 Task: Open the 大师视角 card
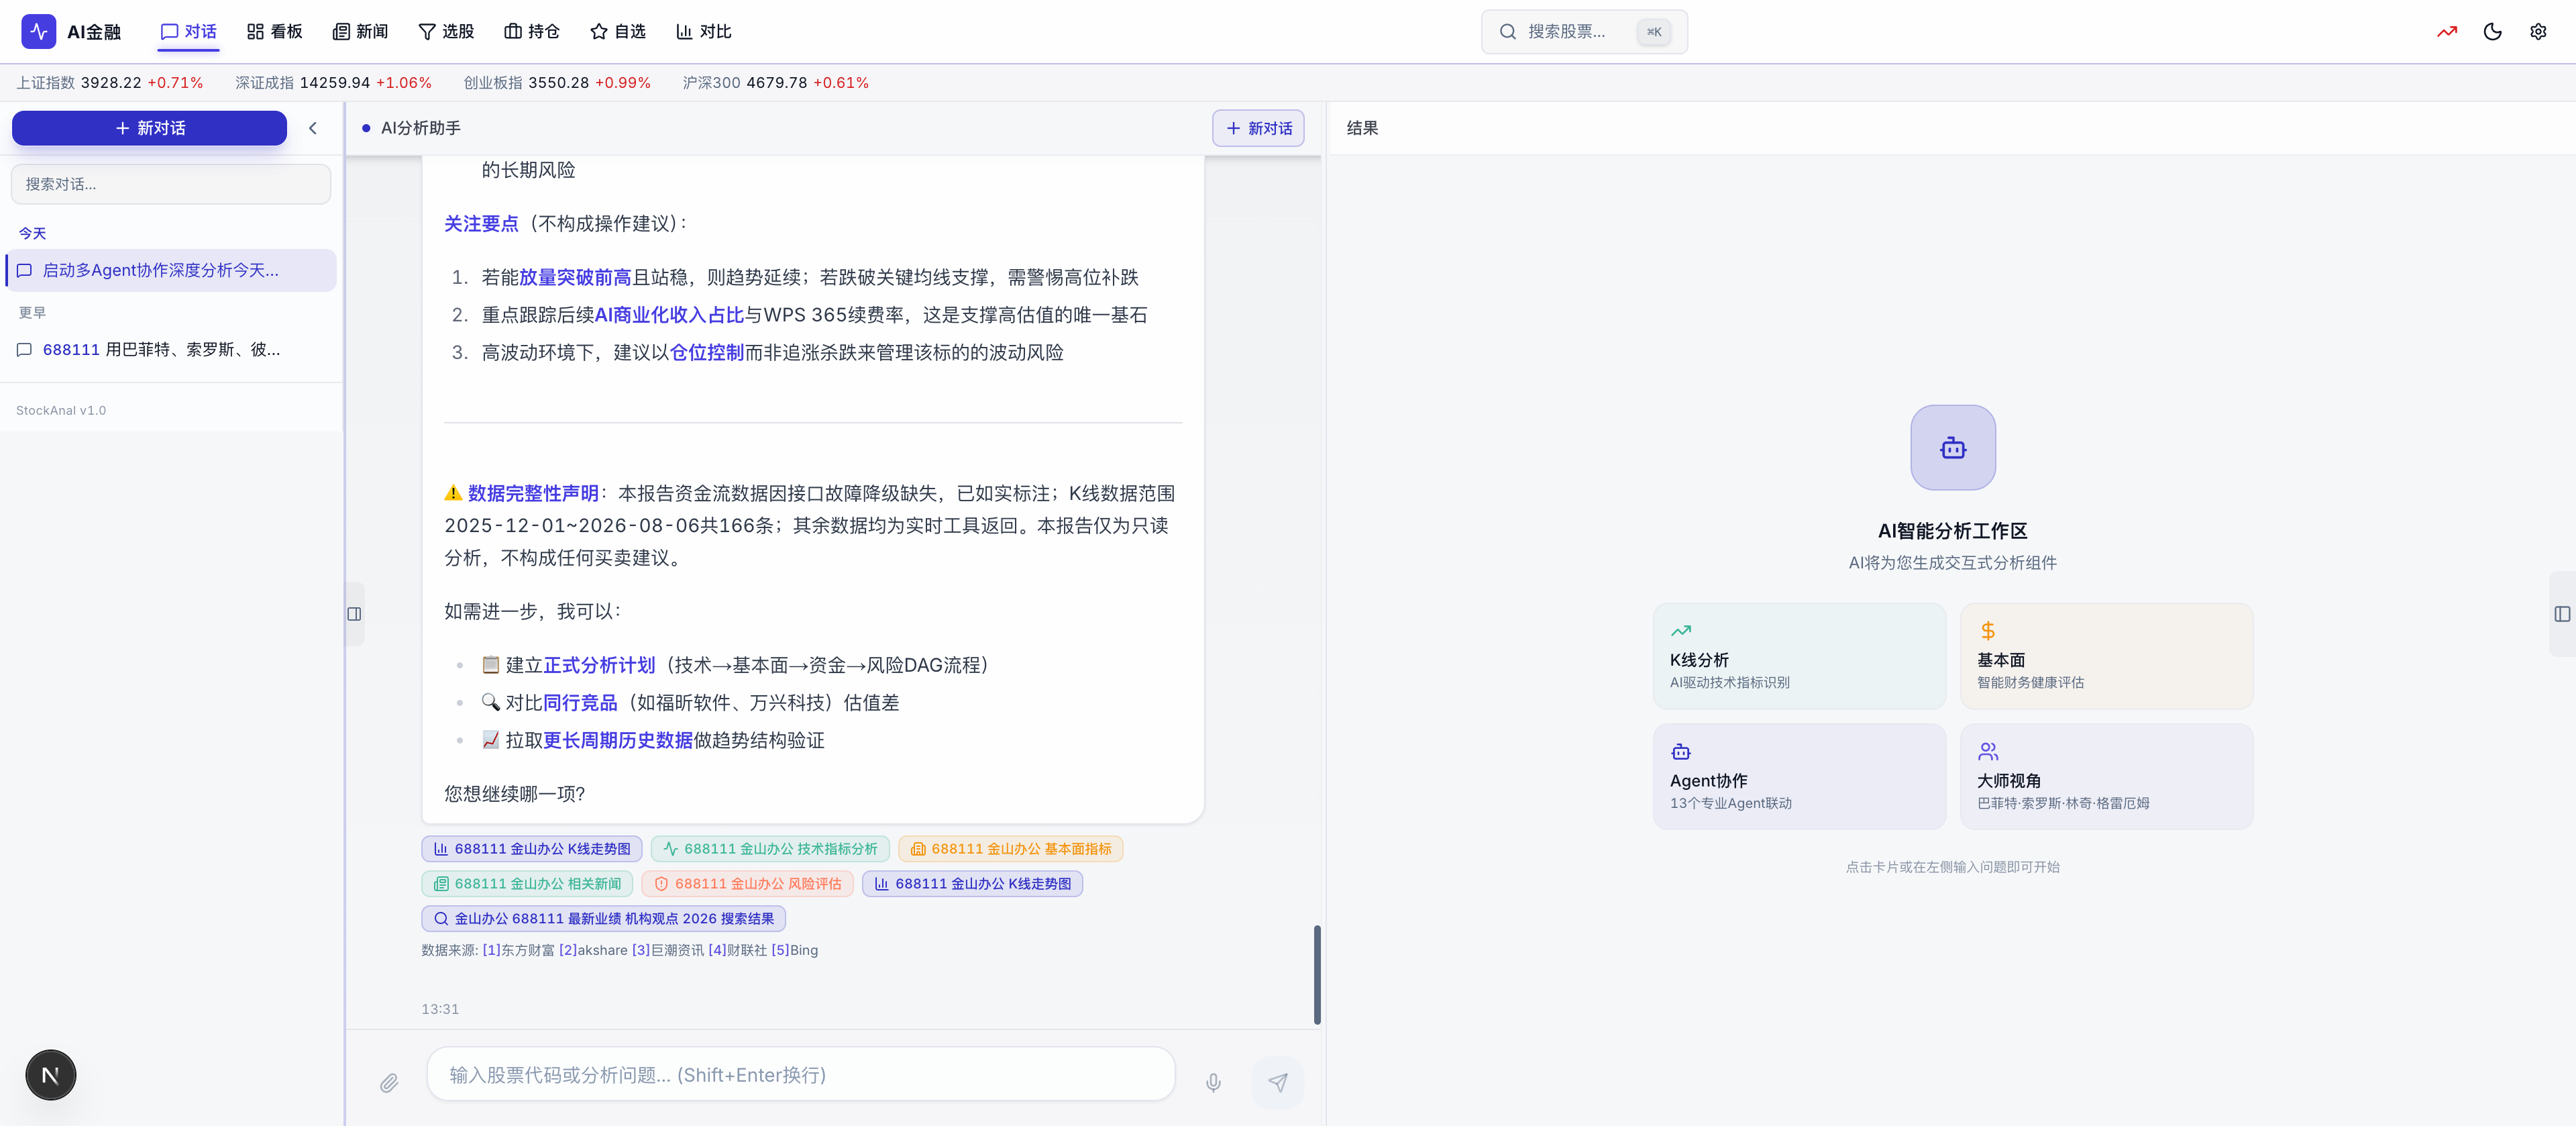(x=2106, y=776)
